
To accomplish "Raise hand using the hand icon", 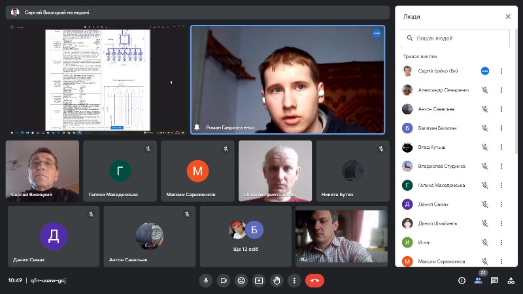I will pyautogui.click(x=277, y=280).
